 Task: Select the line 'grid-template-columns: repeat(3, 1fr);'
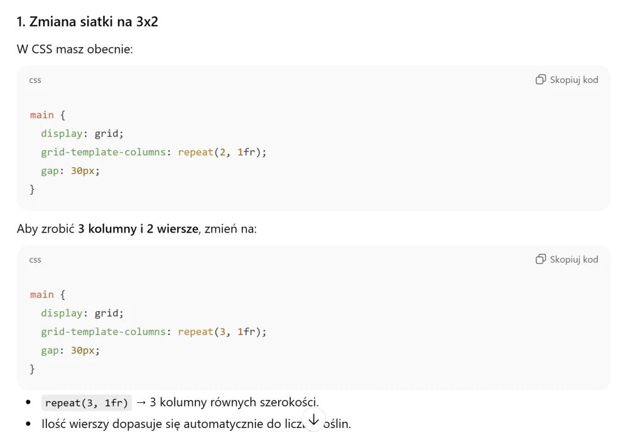point(153,331)
